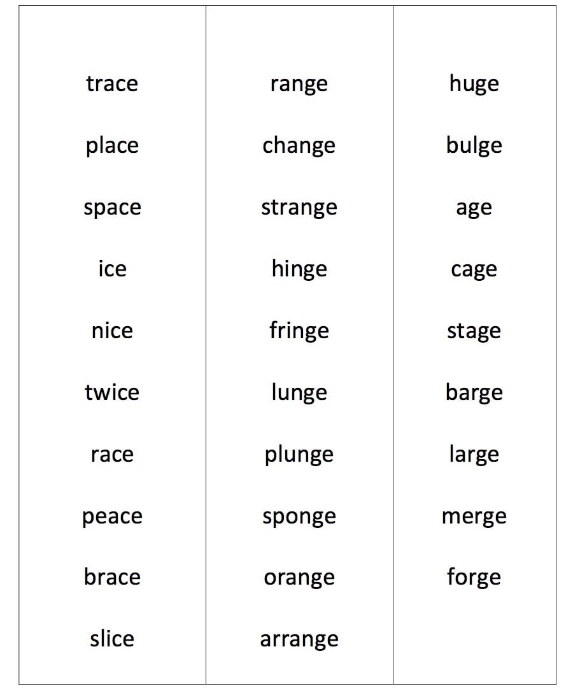Viewport: 566px width, 698px height.
Task: Select the word 'ice'
Action: coord(112,269)
